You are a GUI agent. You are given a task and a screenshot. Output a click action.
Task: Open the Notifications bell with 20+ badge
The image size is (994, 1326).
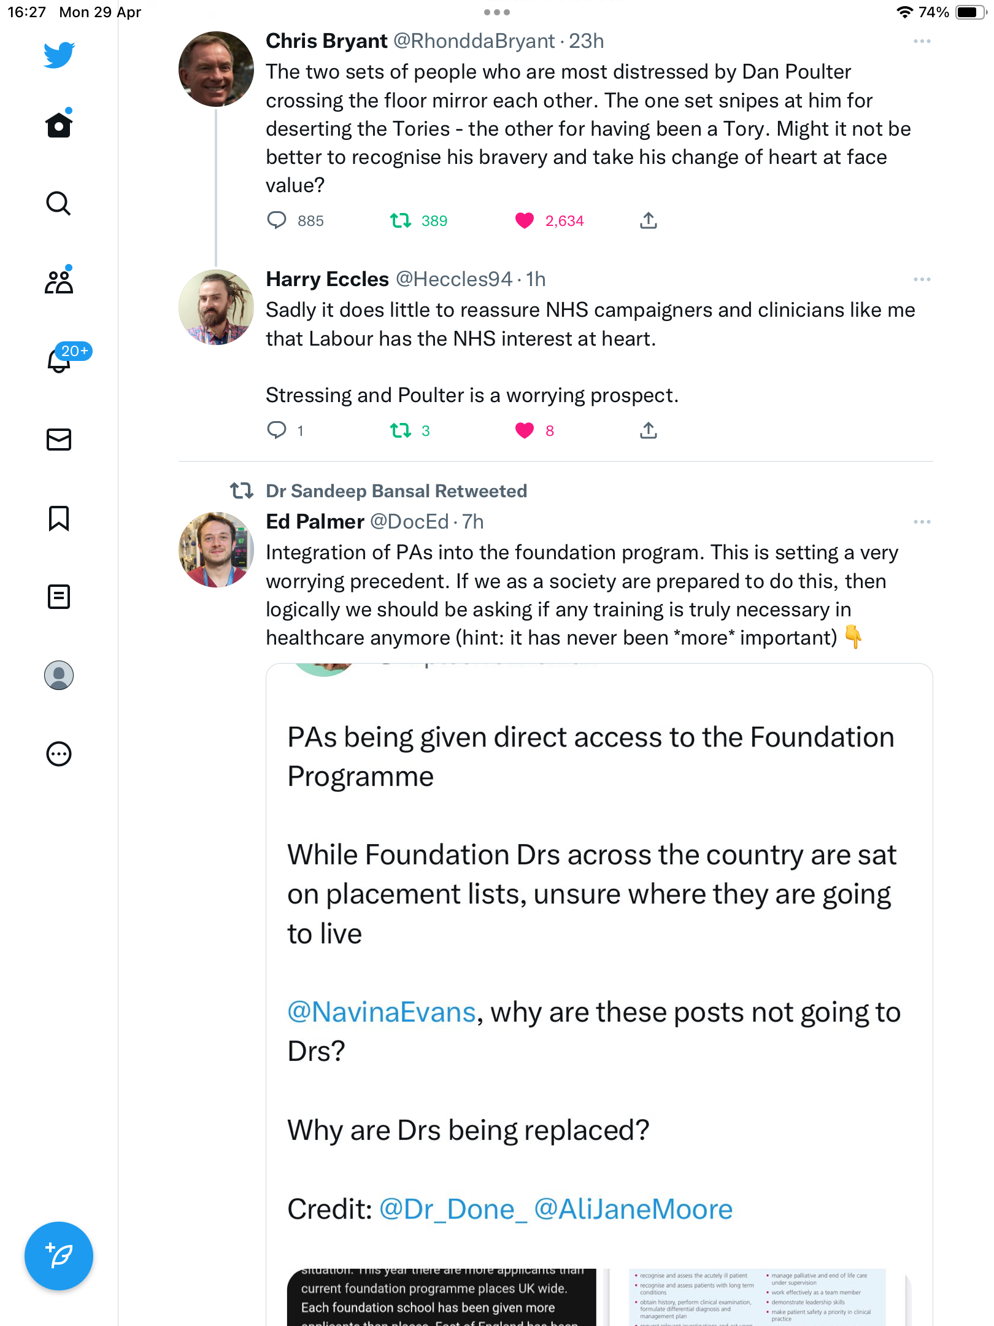click(60, 360)
